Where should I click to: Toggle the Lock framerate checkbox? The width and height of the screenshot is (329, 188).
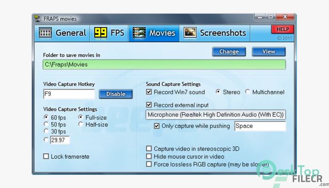(46, 157)
